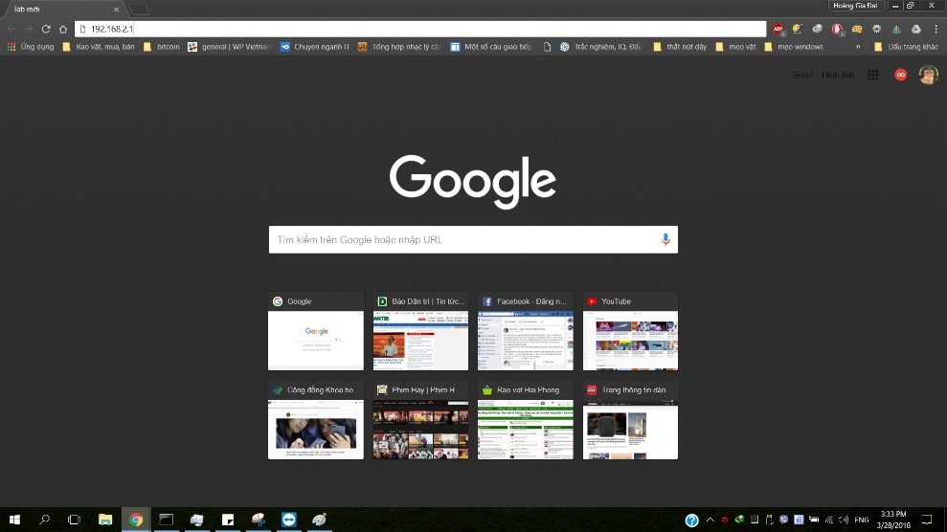Viewport: 947px width, 532px height.
Task: Expand the hidden bookmarks overflow chevron
Action: point(857,46)
